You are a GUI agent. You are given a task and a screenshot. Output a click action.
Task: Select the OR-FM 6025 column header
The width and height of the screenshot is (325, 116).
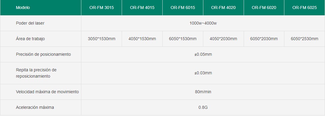pyautogui.click(x=305, y=7)
